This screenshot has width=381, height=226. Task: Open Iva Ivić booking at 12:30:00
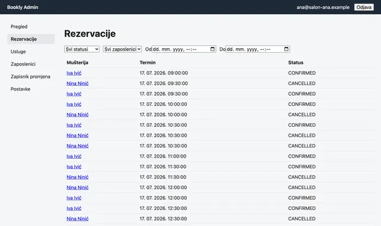(74, 208)
